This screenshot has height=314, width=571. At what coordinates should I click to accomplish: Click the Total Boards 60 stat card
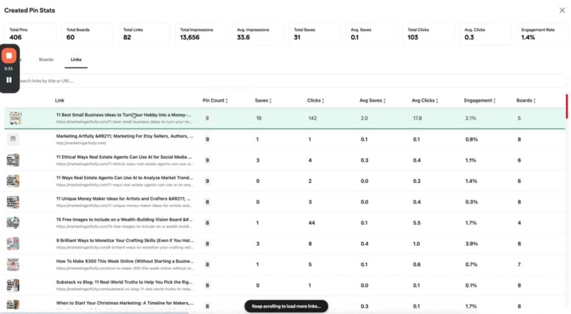pyautogui.click(x=88, y=34)
